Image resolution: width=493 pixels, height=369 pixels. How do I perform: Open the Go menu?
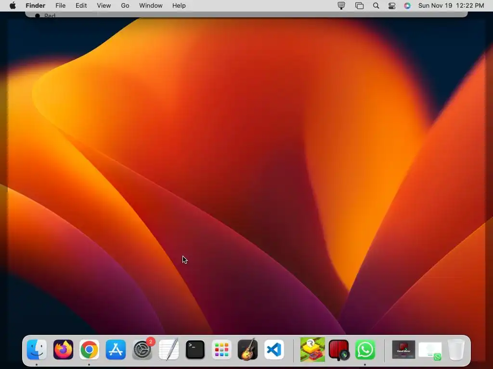(x=125, y=6)
